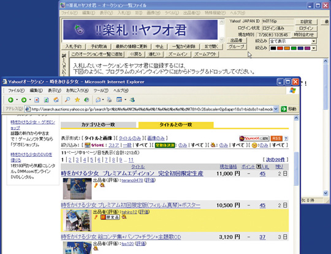
Task: Open the color label filter dropdown arrow
Action: [x=314, y=48]
